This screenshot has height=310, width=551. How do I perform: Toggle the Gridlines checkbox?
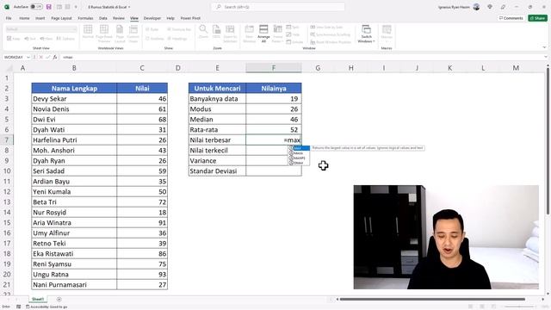tap(155, 39)
